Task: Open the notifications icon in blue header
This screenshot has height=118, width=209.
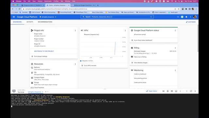Action: pos(182,17)
